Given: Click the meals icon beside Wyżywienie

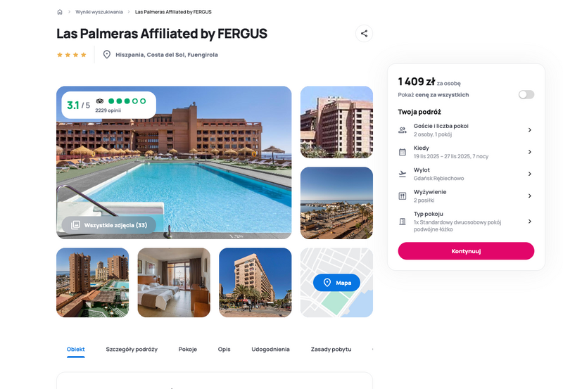Looking at the screenshot, I should [403, 196].
